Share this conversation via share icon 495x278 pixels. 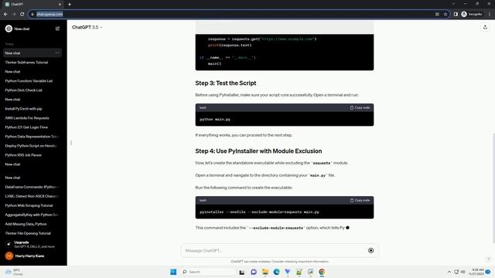(x=485, y=28)
